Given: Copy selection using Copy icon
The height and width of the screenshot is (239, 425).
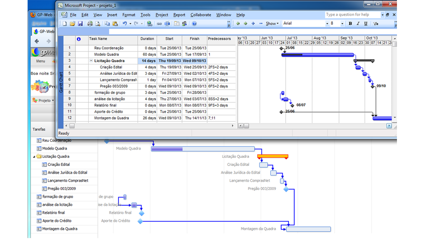Looking at the screenshot, I should click(x=107, y=24).
